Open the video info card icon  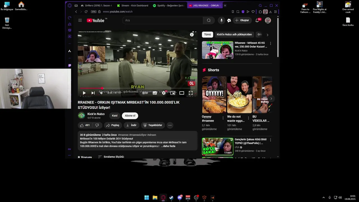(x=192, y=35)
